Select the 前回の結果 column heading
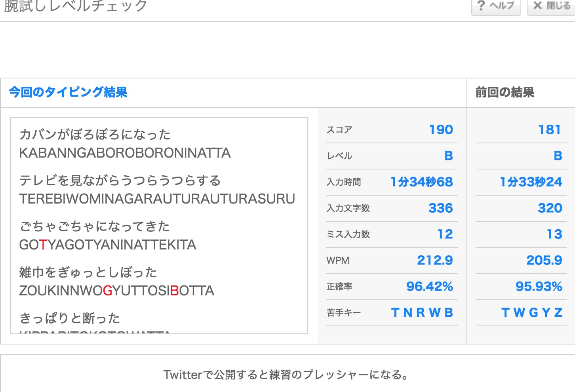This screenshot has height=392, width=575. [x=505, y=92]
